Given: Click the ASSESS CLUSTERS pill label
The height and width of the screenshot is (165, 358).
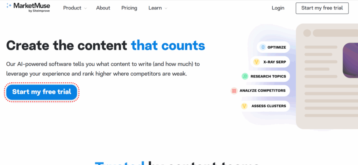Looking at the screenshot, I should tap(268, 106).
